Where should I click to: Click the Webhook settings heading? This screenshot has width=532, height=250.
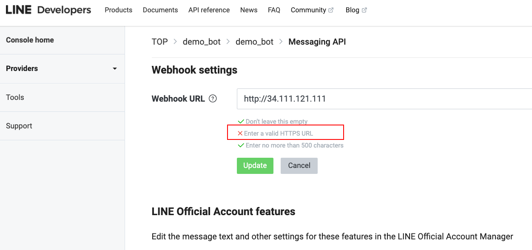[x=194, y=70]
